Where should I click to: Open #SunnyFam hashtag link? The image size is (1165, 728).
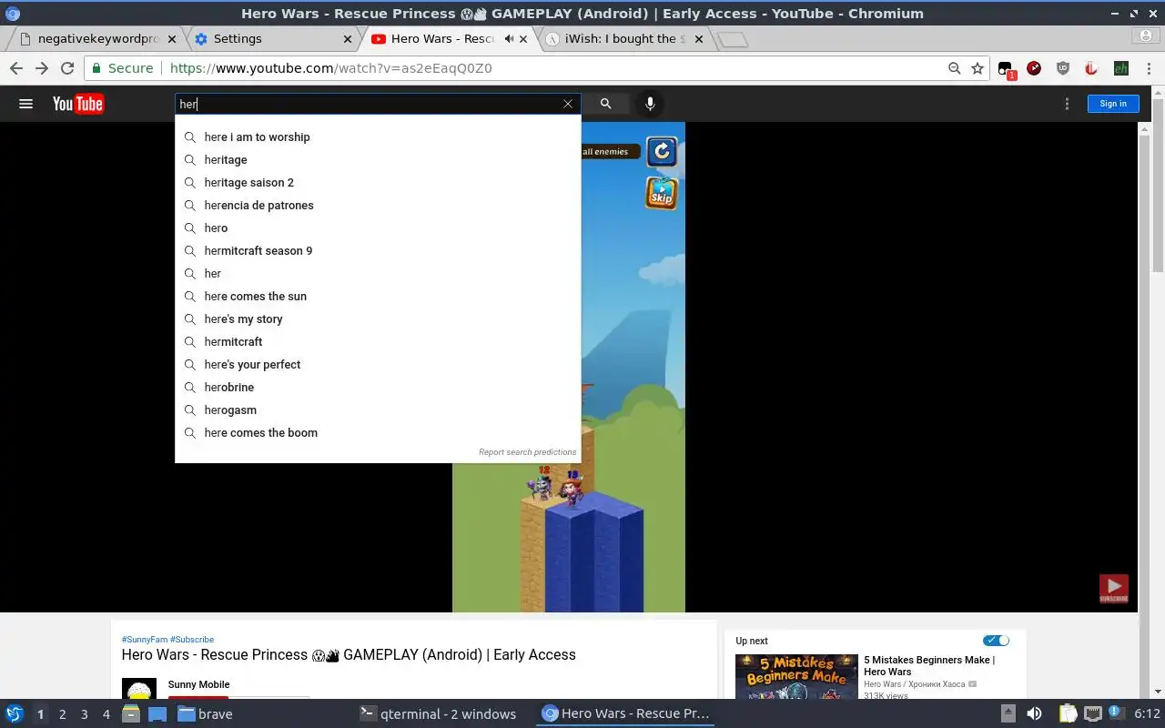coord(145,640)
